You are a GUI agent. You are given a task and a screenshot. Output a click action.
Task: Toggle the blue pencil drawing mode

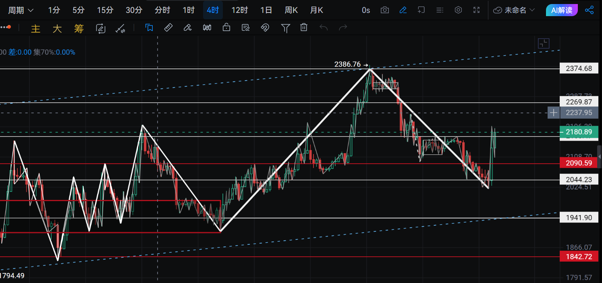tap(403, 10)
